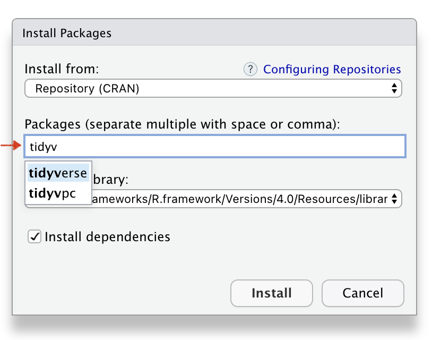Click the "Install from:" label
This screenshot has height=340, width=432.
click(62, 69)
